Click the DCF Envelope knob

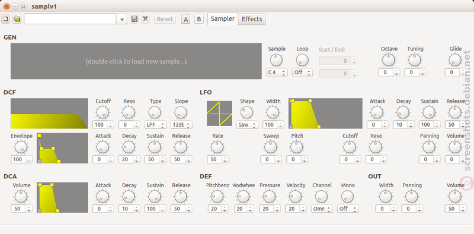tap(21, 148)
